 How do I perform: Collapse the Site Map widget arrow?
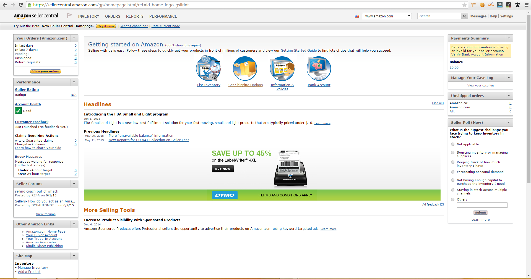[74, 256]
